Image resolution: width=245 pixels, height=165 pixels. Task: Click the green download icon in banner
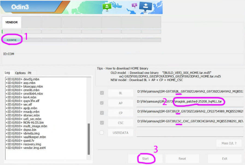coord(107,7)
